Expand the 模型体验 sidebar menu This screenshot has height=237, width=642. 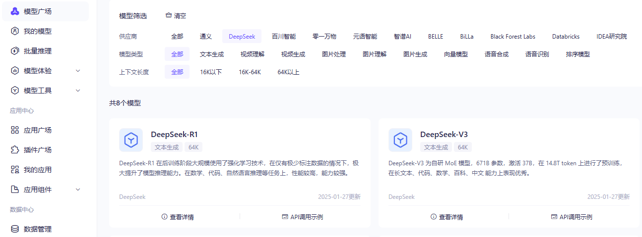[78, 71]
